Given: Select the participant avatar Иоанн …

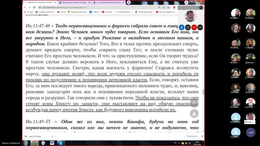Looking at the screenshot, I should pyautogui.click(x=236, y=58).
